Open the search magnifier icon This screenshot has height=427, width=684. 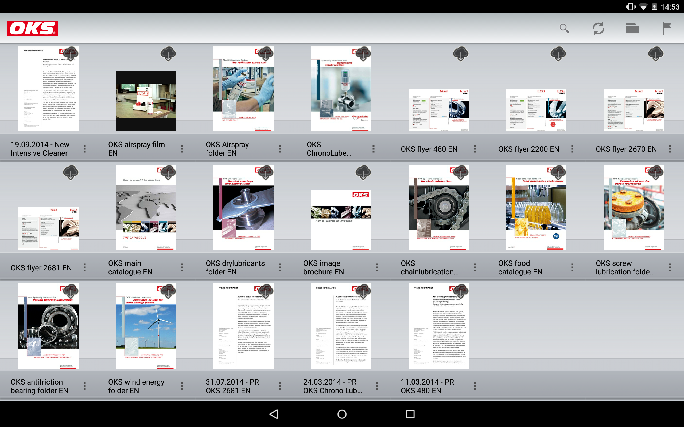(564, 28)
